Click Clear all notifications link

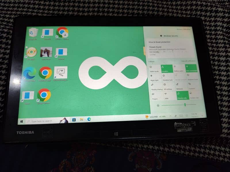point(188,61)
